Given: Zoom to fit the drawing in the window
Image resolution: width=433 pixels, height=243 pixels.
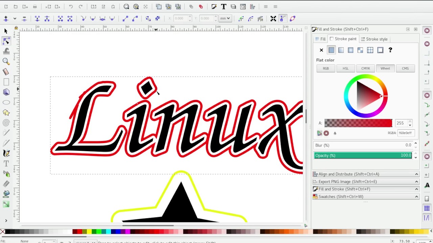Looking at the screenshot, I should coord(136,6).
